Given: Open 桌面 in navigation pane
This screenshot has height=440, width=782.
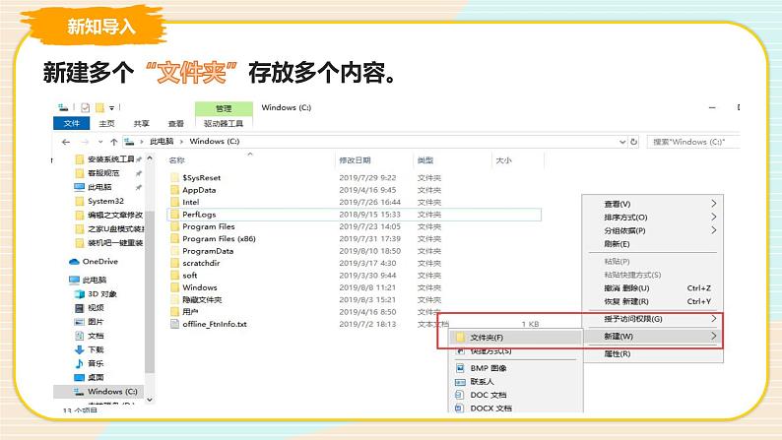Looking at the screenshot, I should 96,377.
